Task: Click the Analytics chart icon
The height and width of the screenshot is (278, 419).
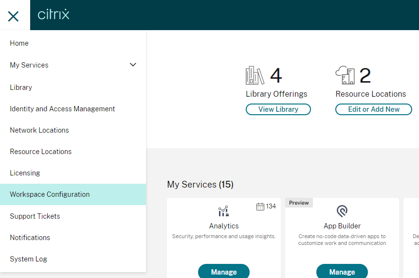Action: pos(223,211)
